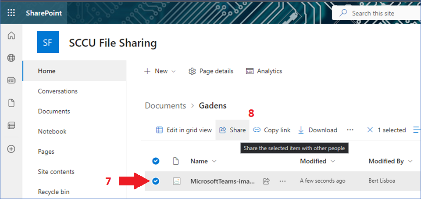Open the My lists icon in rail
The height and width of the screenshot is (199, 421).
[11, 125]
